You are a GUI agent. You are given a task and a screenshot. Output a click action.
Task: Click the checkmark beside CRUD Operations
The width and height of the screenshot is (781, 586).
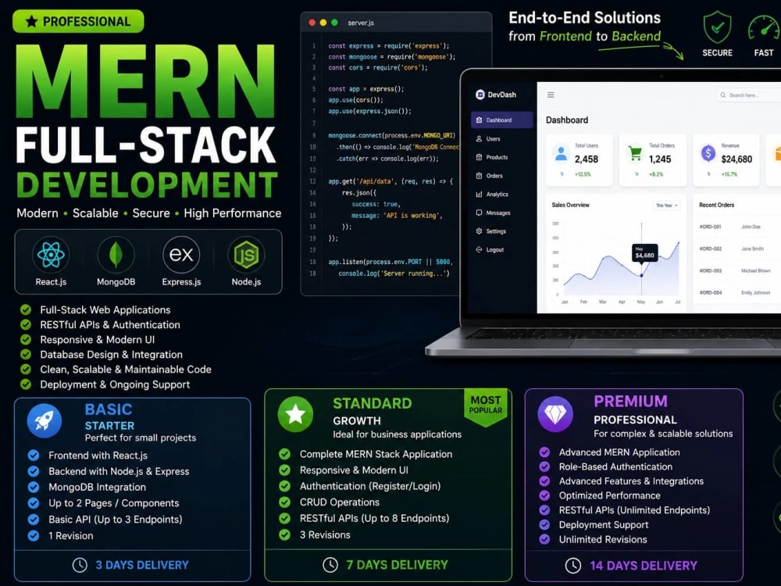[x=284, y=502]
